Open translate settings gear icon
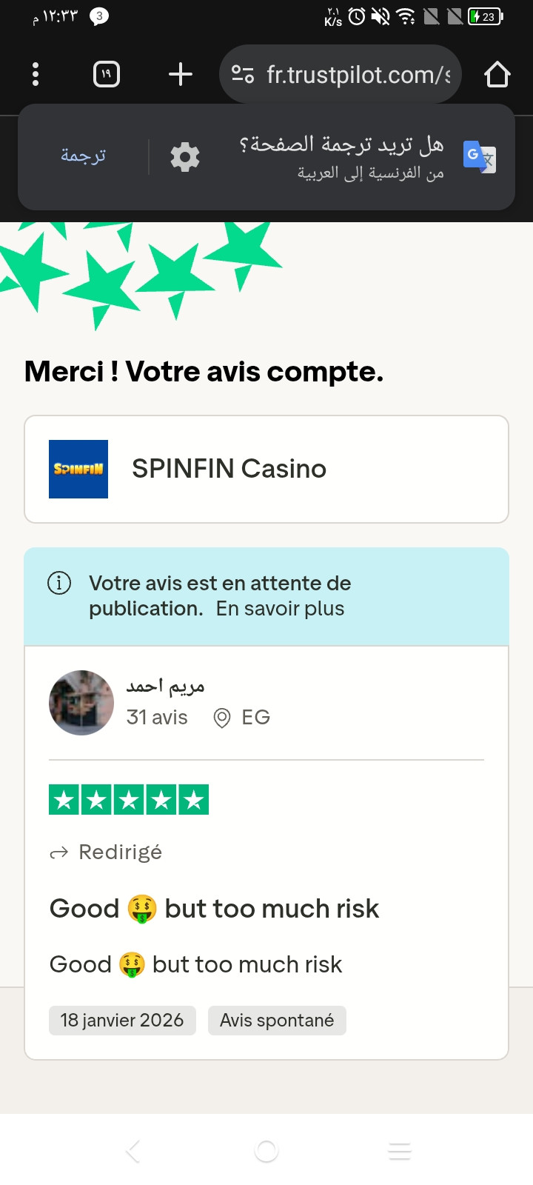 185,157
